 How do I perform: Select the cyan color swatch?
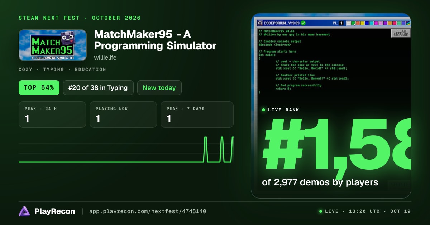(x=372, y=23)
